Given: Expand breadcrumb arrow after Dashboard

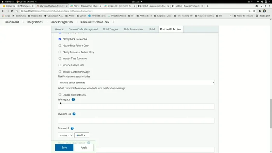Looking at the screenshot, I should [x=23, y=22].
